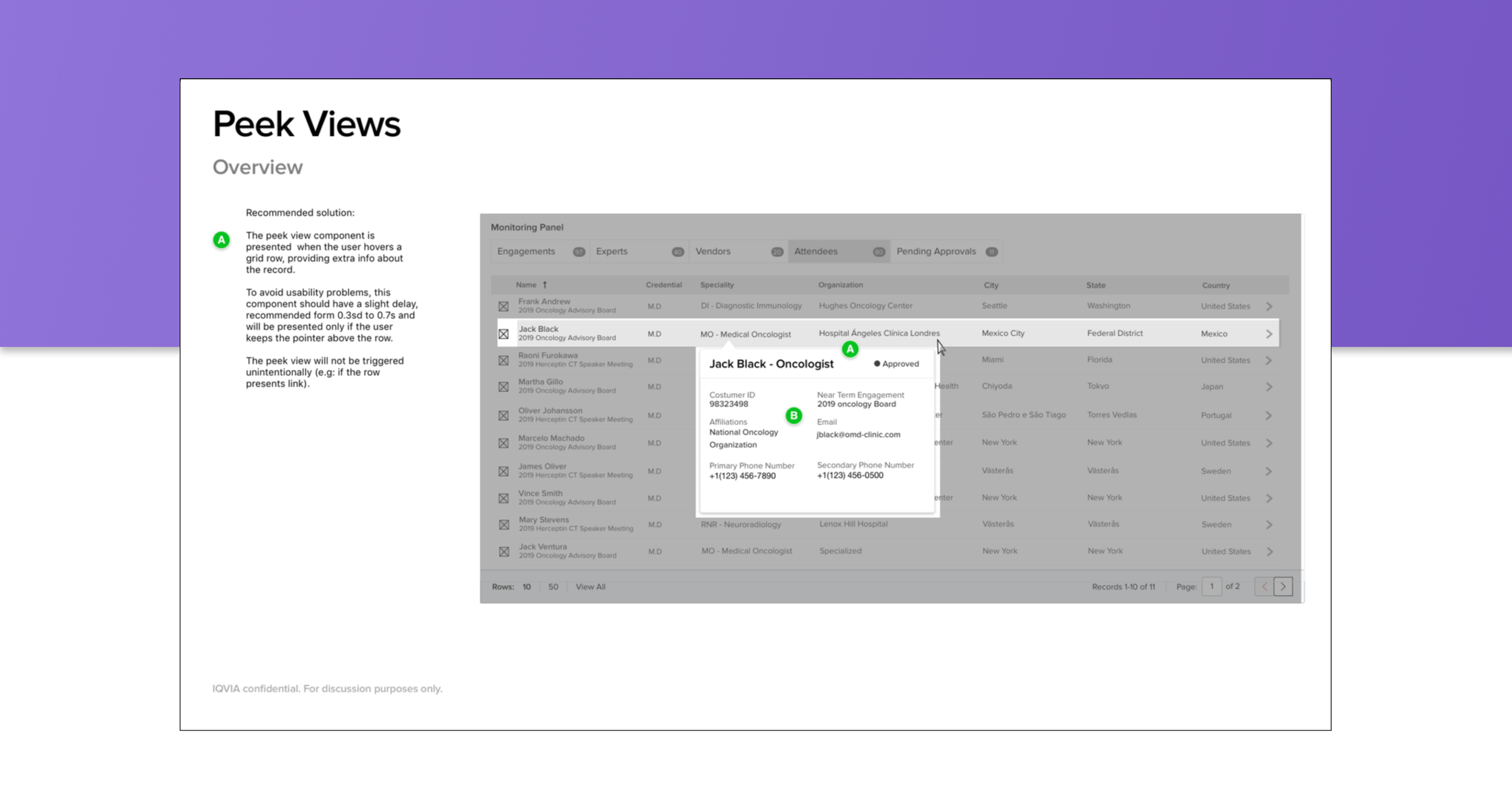Image resolution: width=1512 pixels, height=809 pixels.
Task: Switch to the Vendors tab
Action: point(713,251)
